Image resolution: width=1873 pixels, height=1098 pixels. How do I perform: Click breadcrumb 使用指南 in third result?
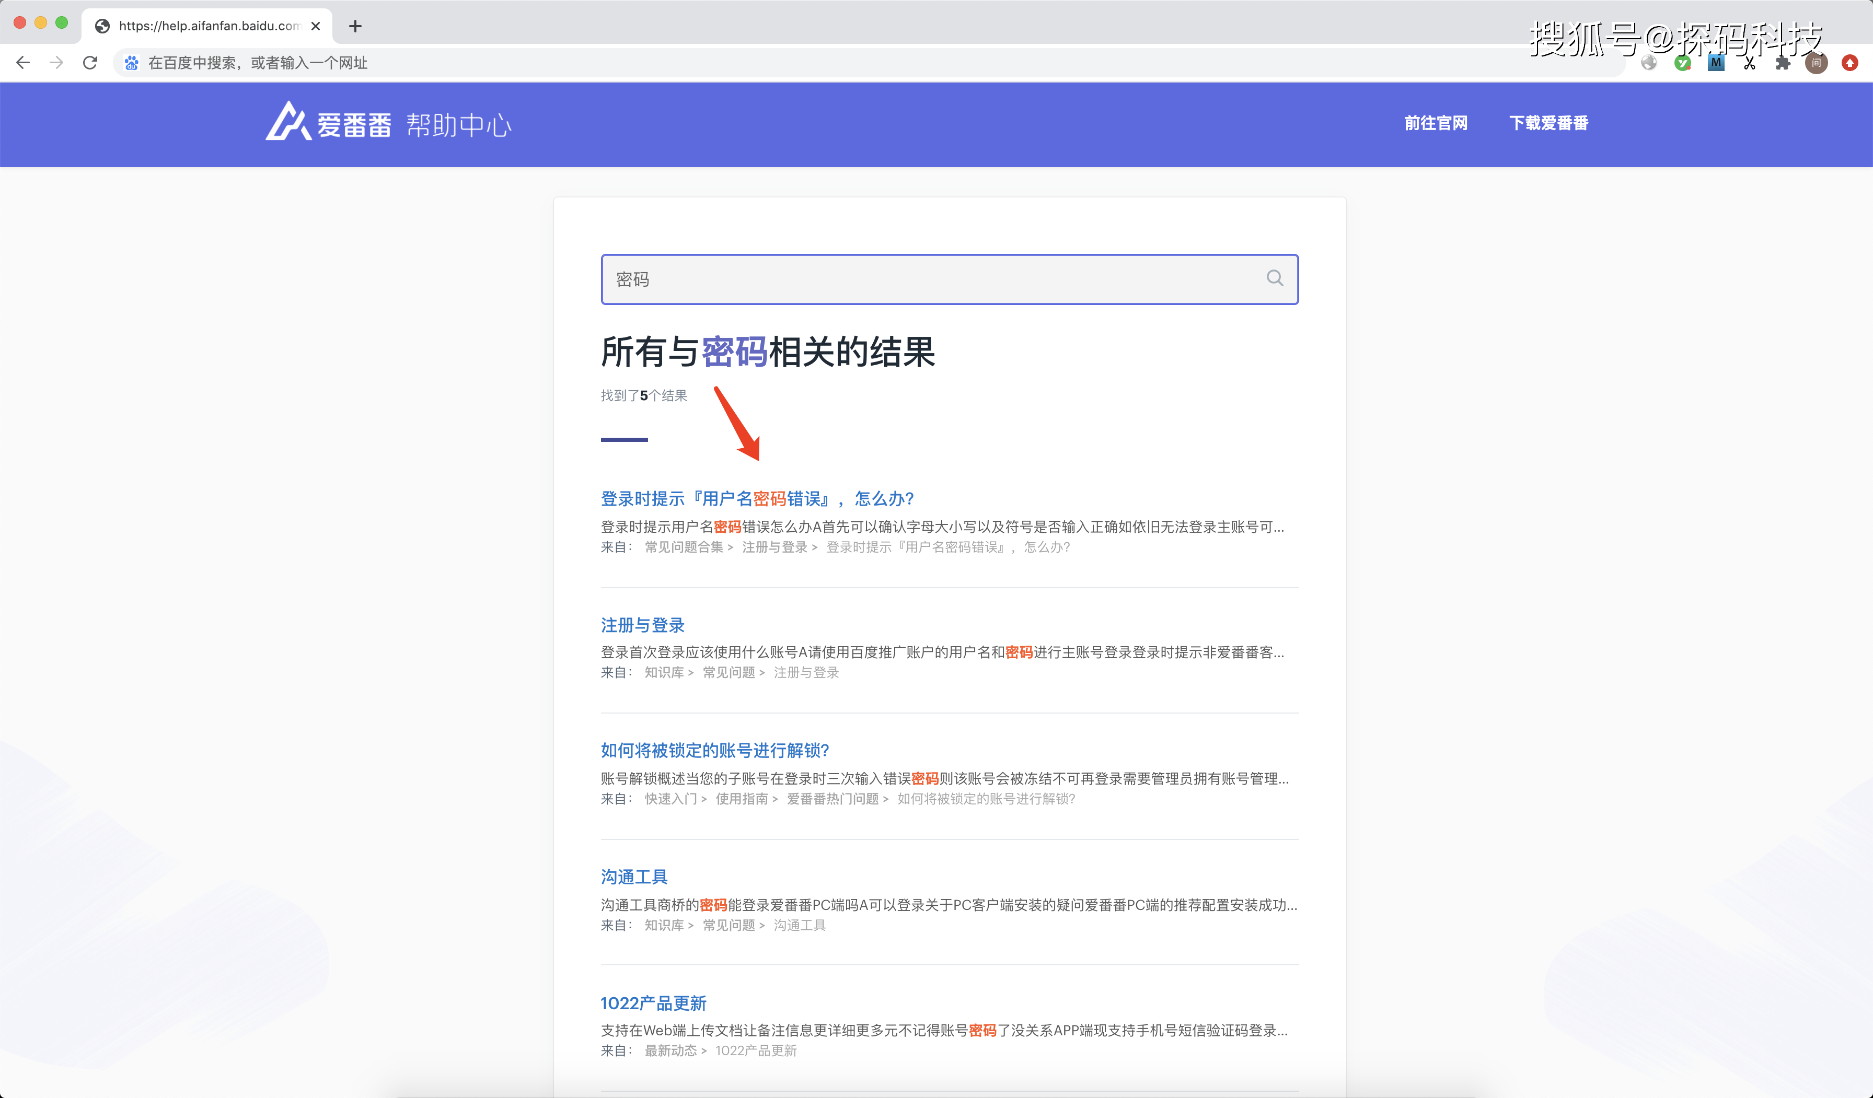(742, 799)
